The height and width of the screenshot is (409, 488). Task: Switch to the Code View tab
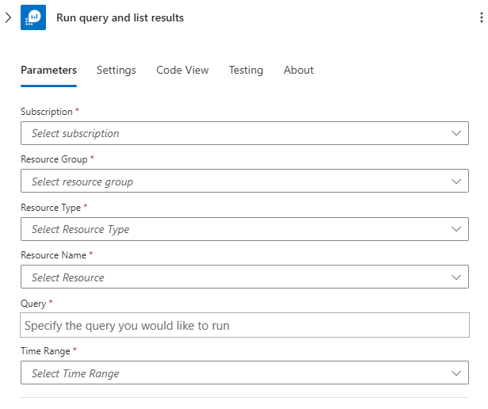point(182,70)
